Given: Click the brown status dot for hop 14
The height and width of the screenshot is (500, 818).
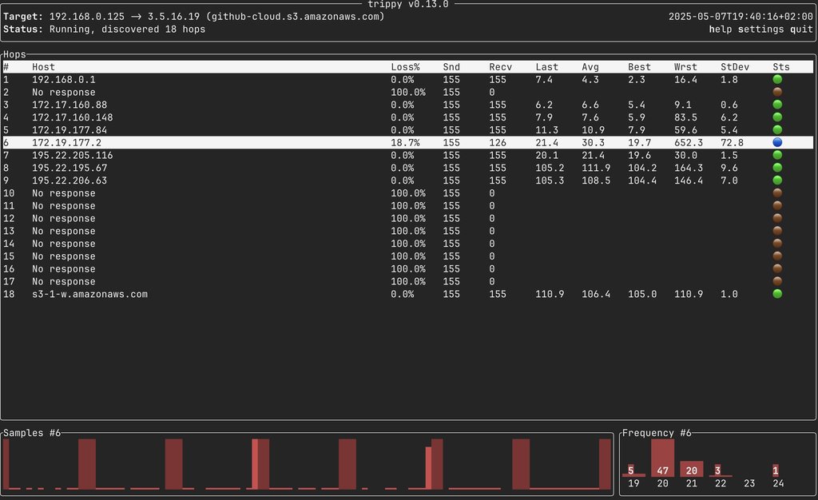Looking at the screenshot, I should pyautogui.click(x=777, y=243).
